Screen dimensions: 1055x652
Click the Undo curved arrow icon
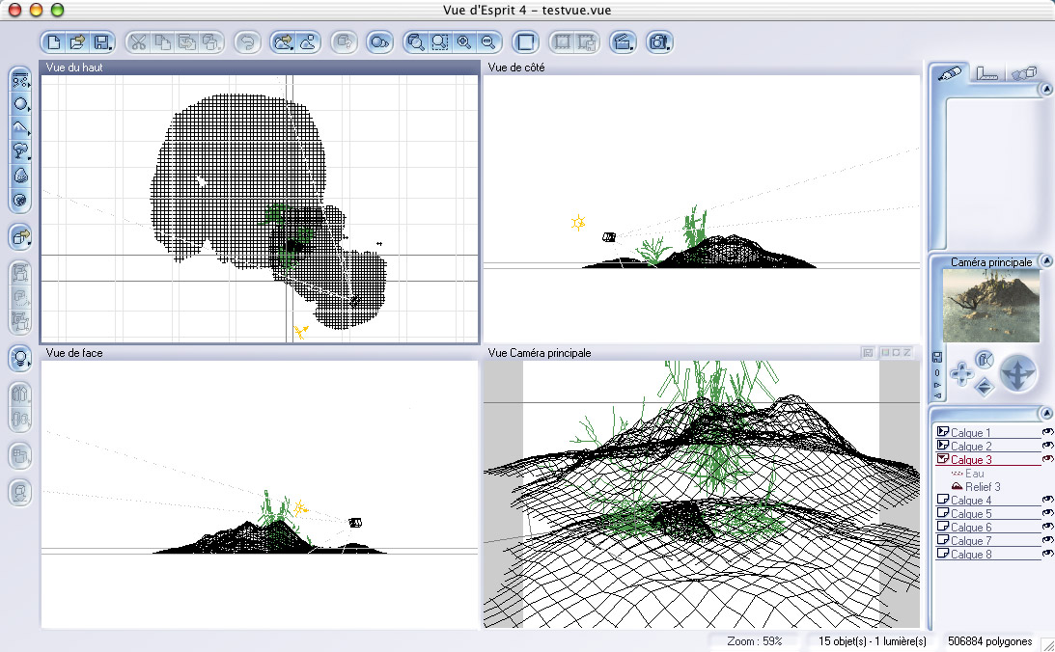point(247,42)
